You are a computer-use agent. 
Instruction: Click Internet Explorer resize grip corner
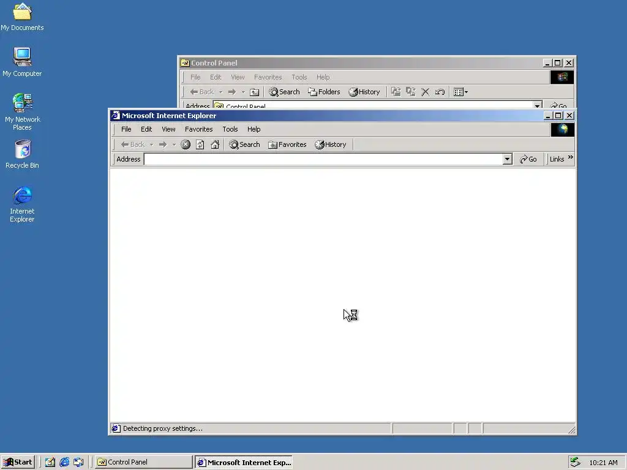(x=571, y=429)
